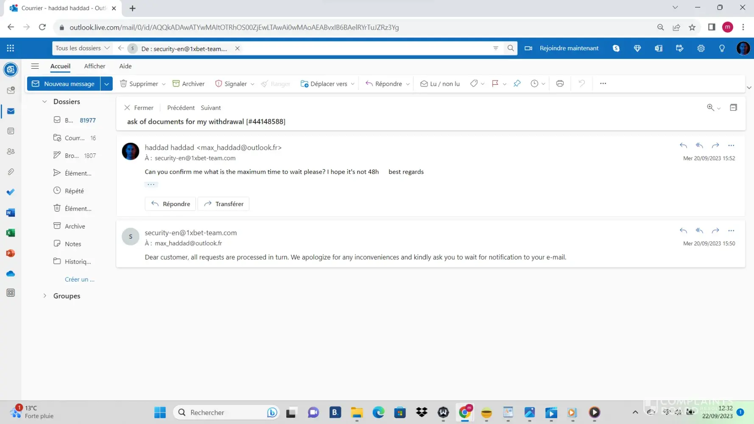The height and width of the screenshot is (424, 754).
Task: Click the Archiver toolbar button
Action: click(188, 84)
